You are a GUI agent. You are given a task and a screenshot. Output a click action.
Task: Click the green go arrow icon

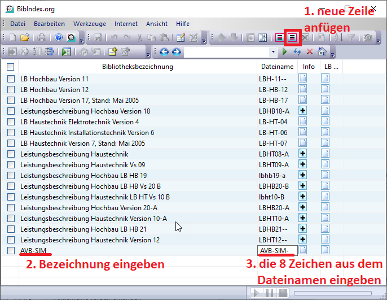point(285,52)
